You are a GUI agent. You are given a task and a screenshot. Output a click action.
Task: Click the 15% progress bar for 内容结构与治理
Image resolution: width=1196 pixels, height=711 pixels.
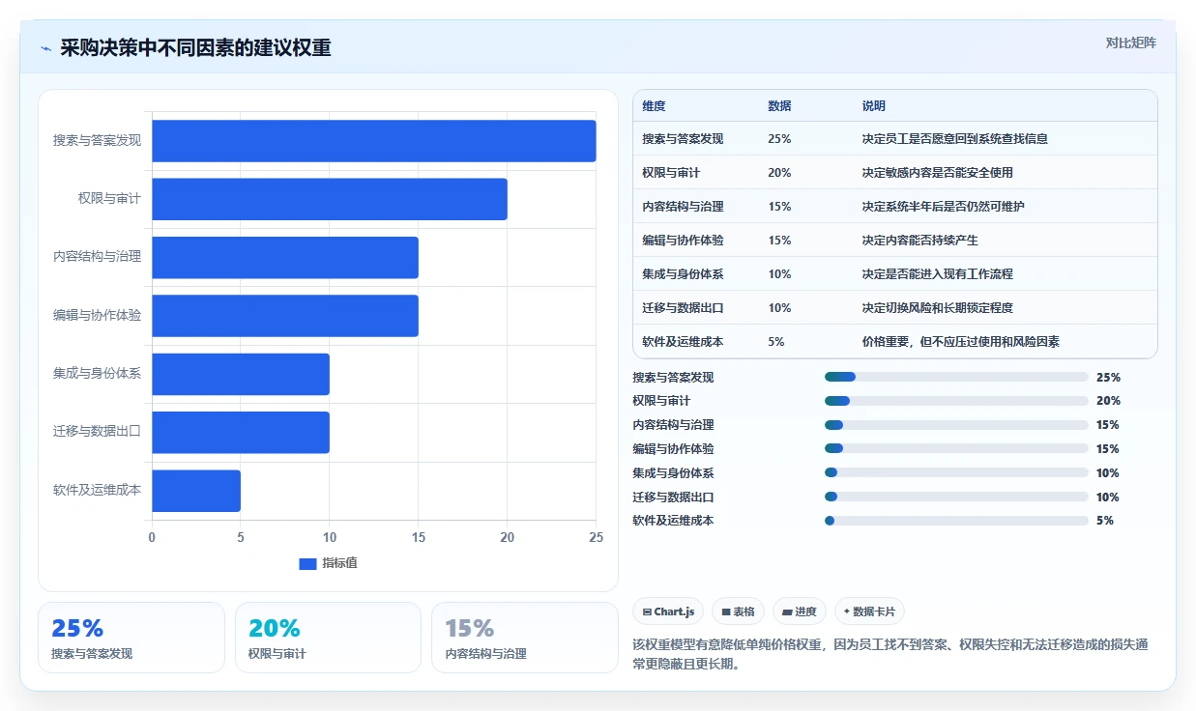pyautogui.click(x=956, y=425)
